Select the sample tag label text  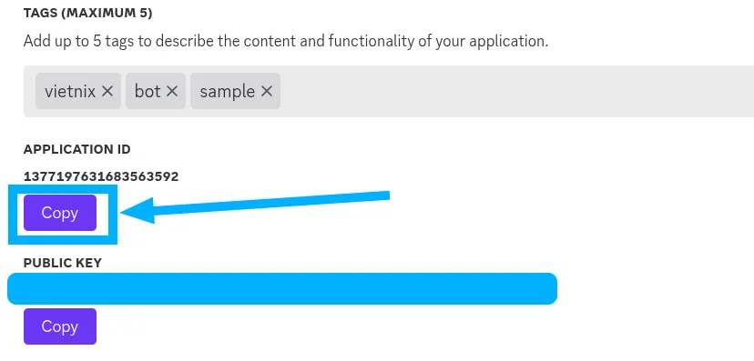click(x=228, y=91)
